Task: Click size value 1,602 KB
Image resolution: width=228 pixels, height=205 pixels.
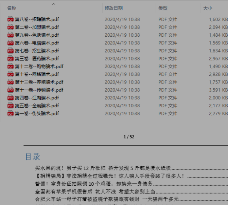Action: coord(218,19)
